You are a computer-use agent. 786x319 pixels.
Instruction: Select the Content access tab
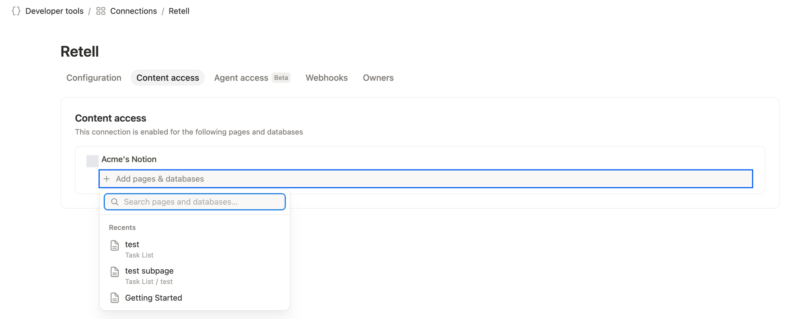[x=168, y=78]
